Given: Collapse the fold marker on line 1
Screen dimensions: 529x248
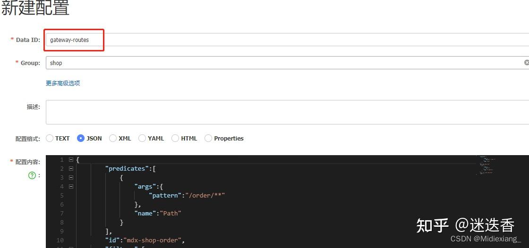Looking at the screenshot, I should (71, 160).
